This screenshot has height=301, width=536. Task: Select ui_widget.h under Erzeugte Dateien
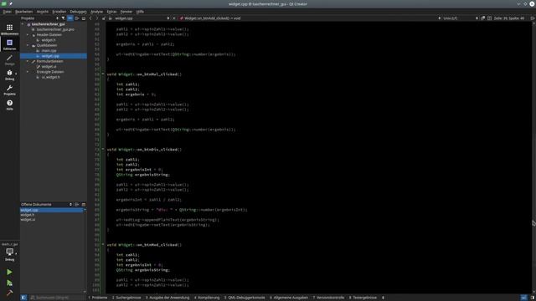(50, 78)
